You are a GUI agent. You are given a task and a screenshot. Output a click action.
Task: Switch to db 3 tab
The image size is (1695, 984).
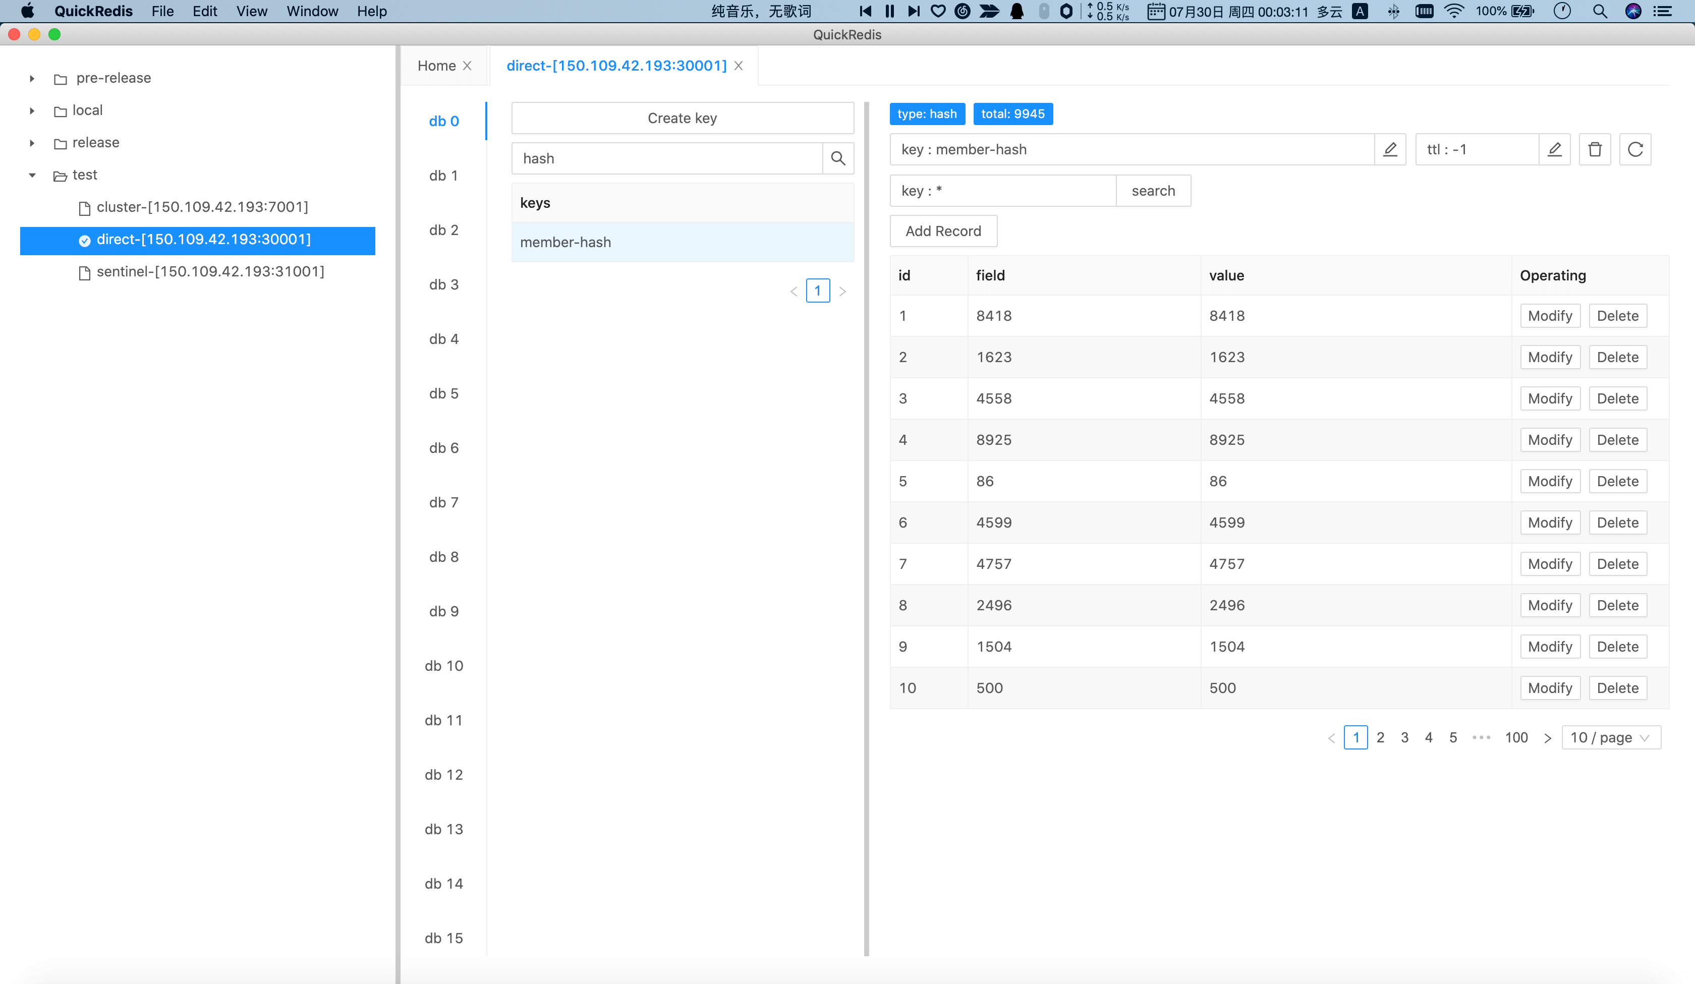point(443,284)
